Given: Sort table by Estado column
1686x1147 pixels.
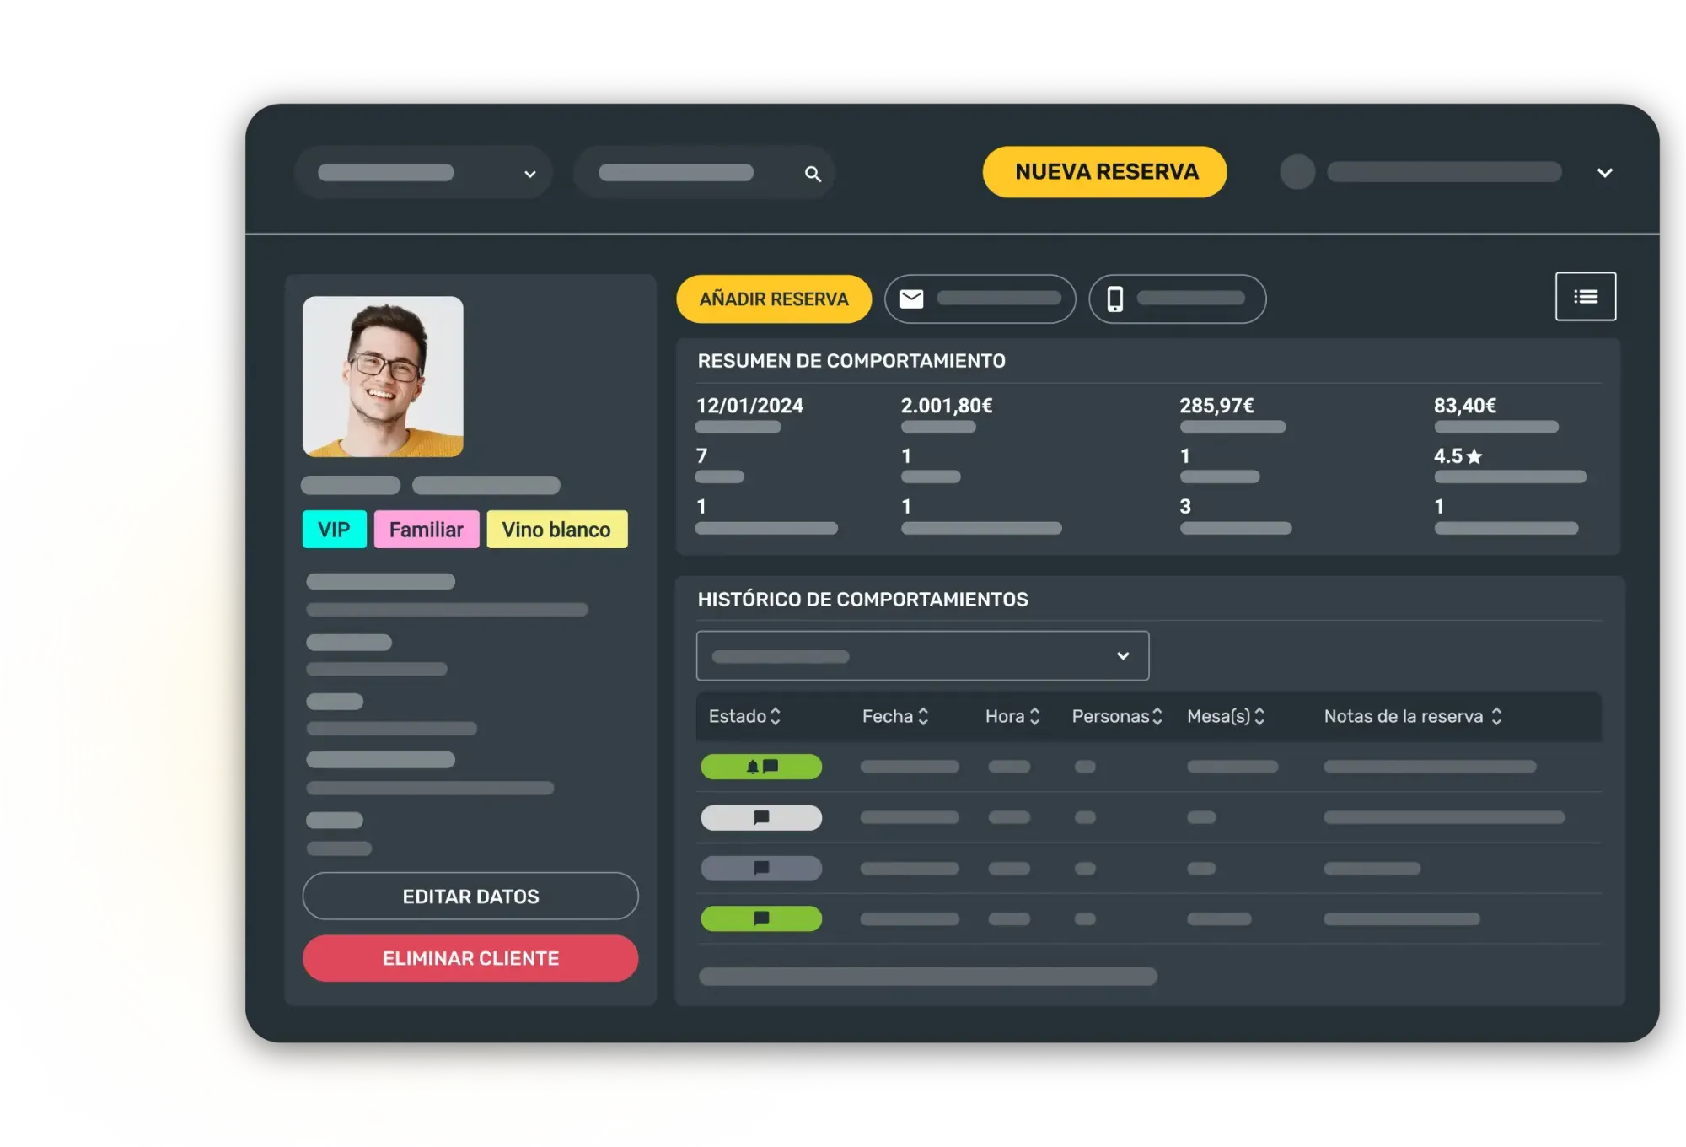Looking at the screenshot, I should click(744, 716).
